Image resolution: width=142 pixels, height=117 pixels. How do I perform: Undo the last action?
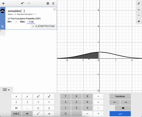[x=23, y=4]
